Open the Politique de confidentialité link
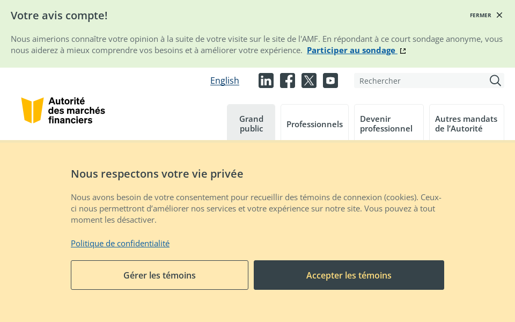This screenshot has height=322, width=515. tap(120, 243)
